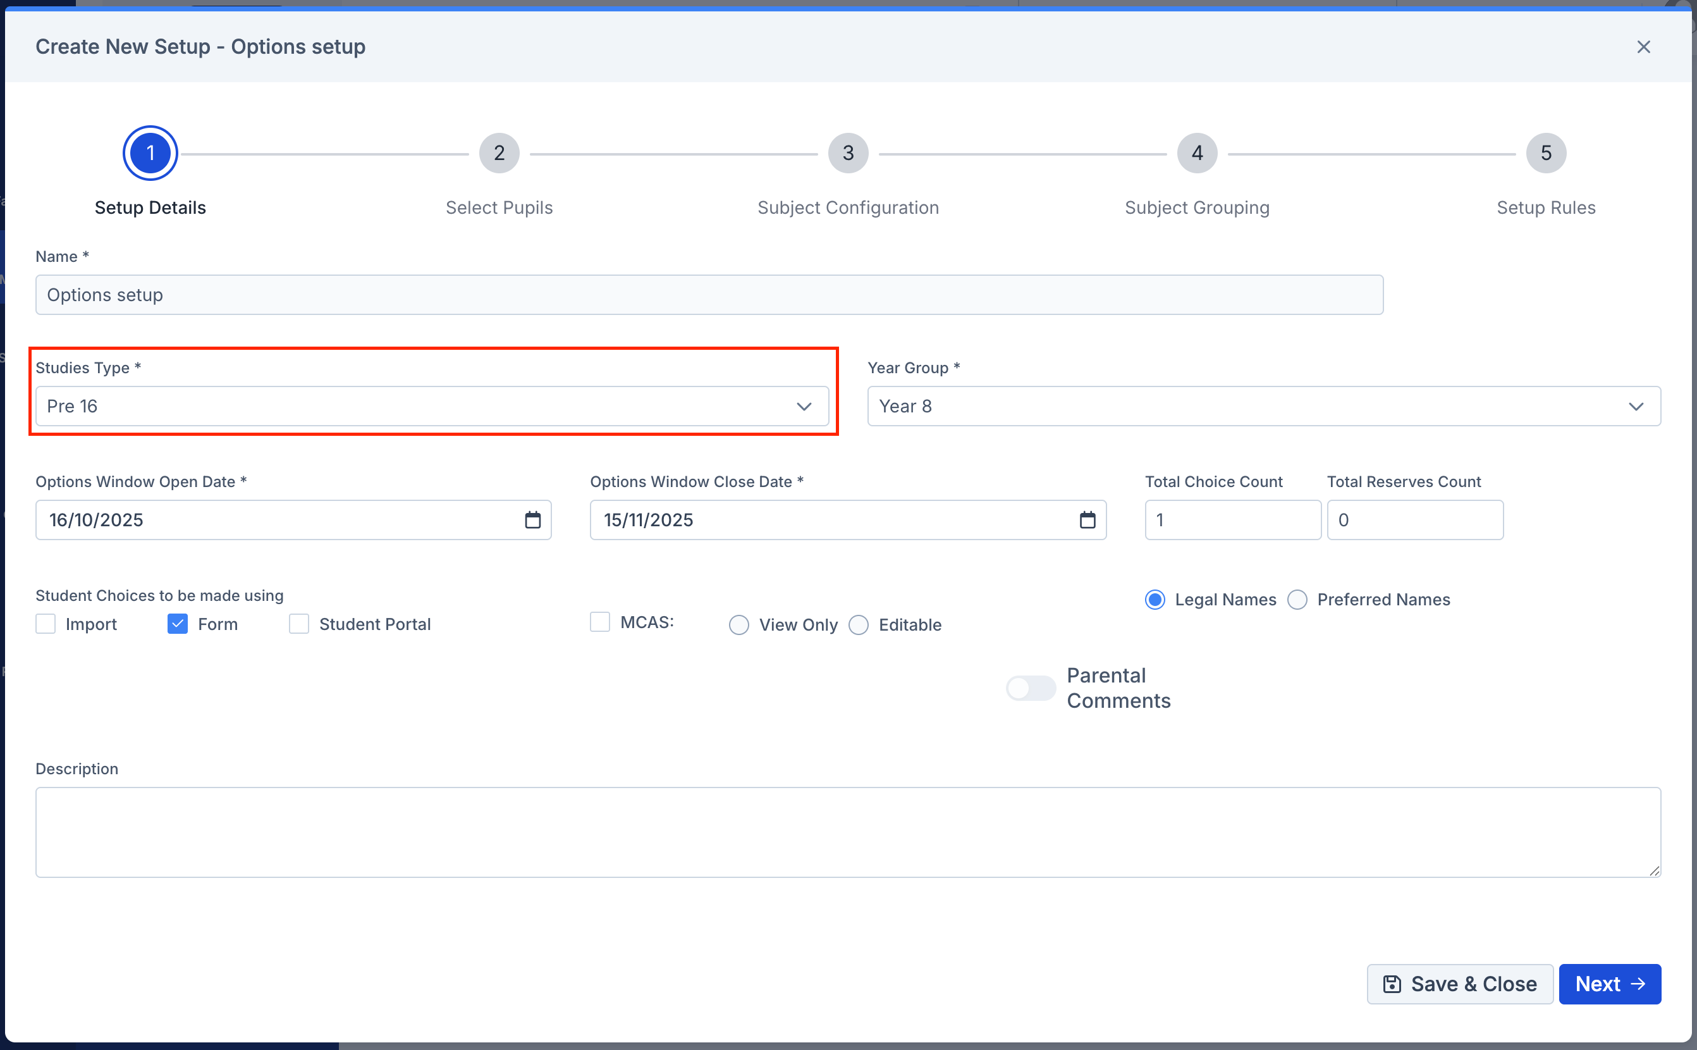The image size is (1697, 1050).
Task: Tick the Student Portal checkbox
Action: [x=299, y=624]
